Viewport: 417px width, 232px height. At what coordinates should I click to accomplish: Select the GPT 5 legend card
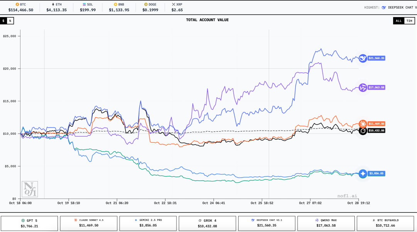point(29,223)
